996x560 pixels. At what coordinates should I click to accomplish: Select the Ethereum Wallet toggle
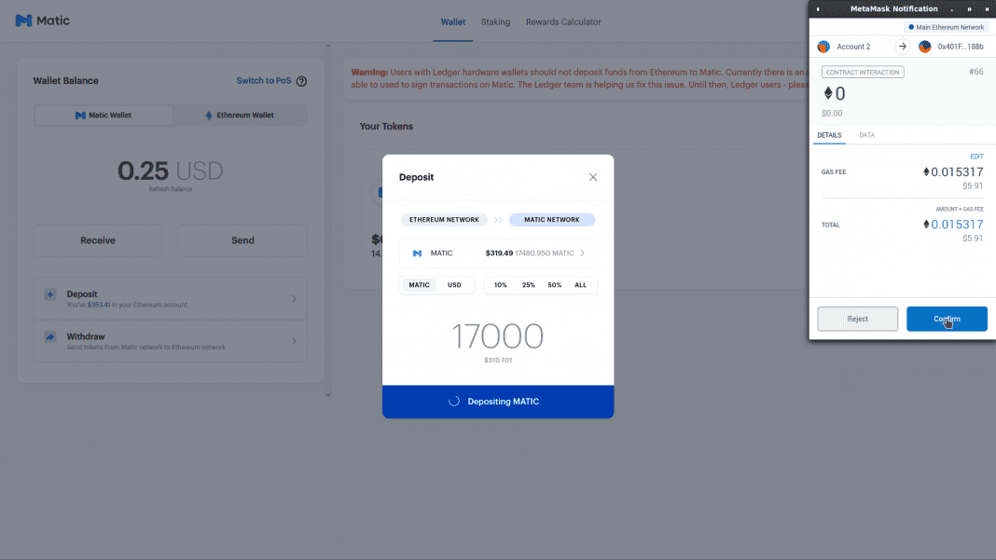click(x=242, y=115)
